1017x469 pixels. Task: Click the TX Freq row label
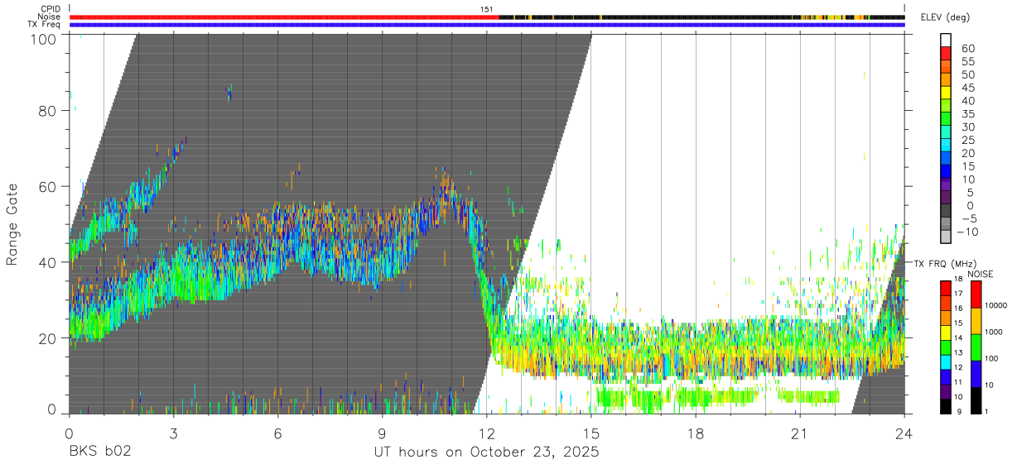point(45,25)
